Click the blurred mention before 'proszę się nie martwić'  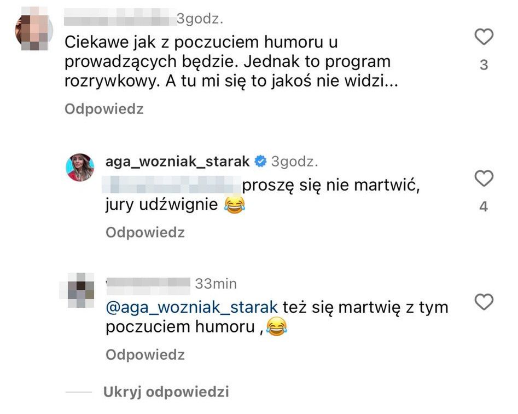click(x=172, y=185)
